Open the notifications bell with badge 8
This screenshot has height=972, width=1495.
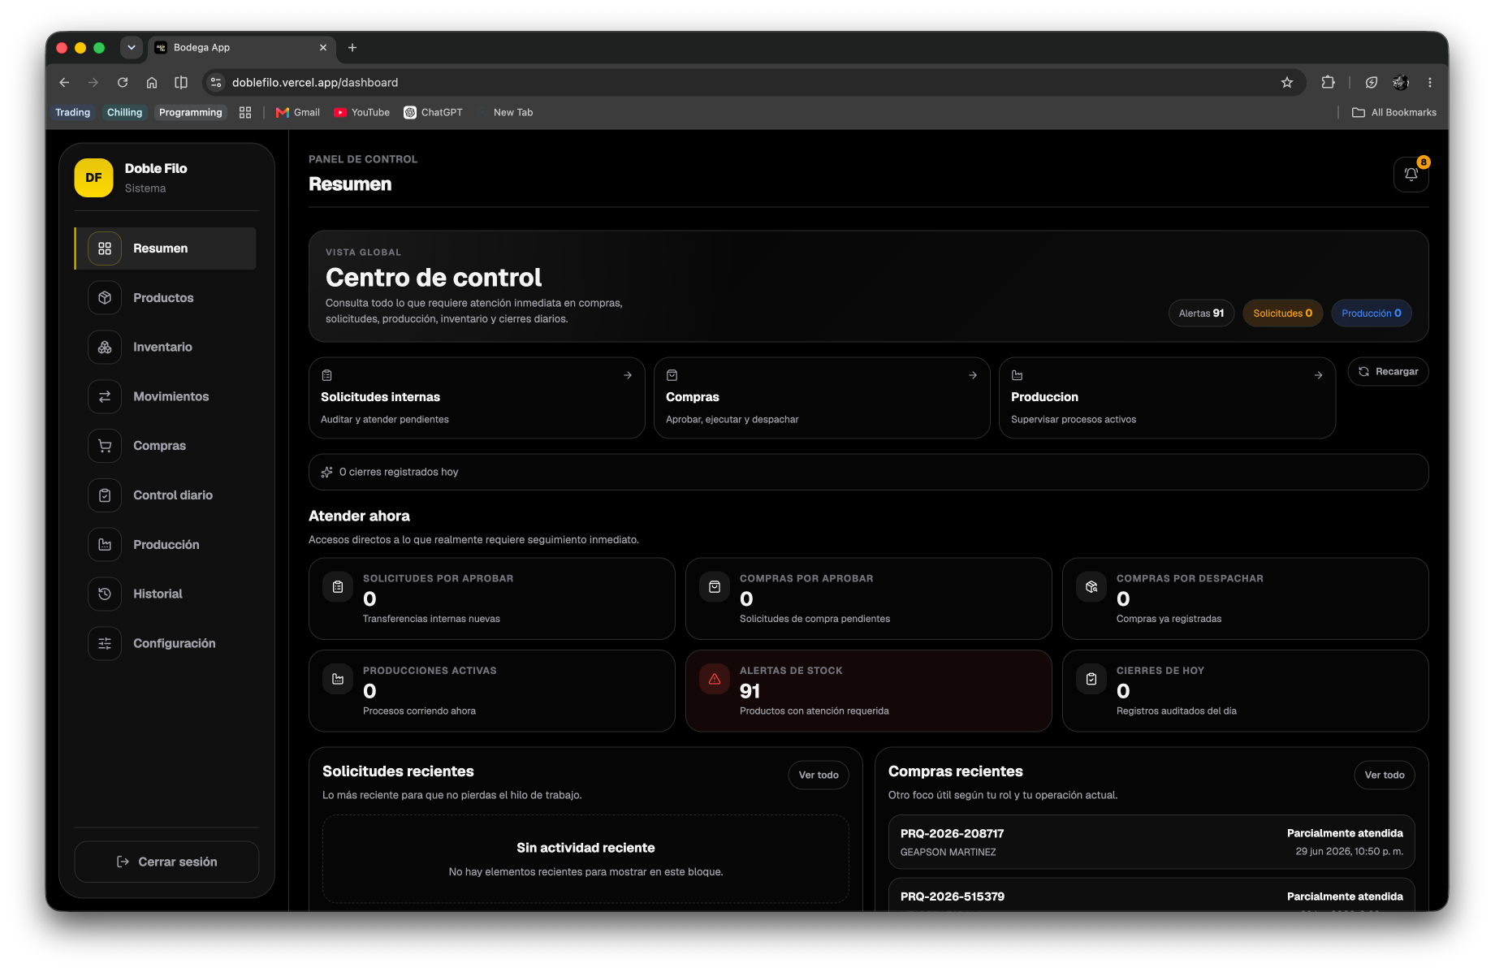1411,174
